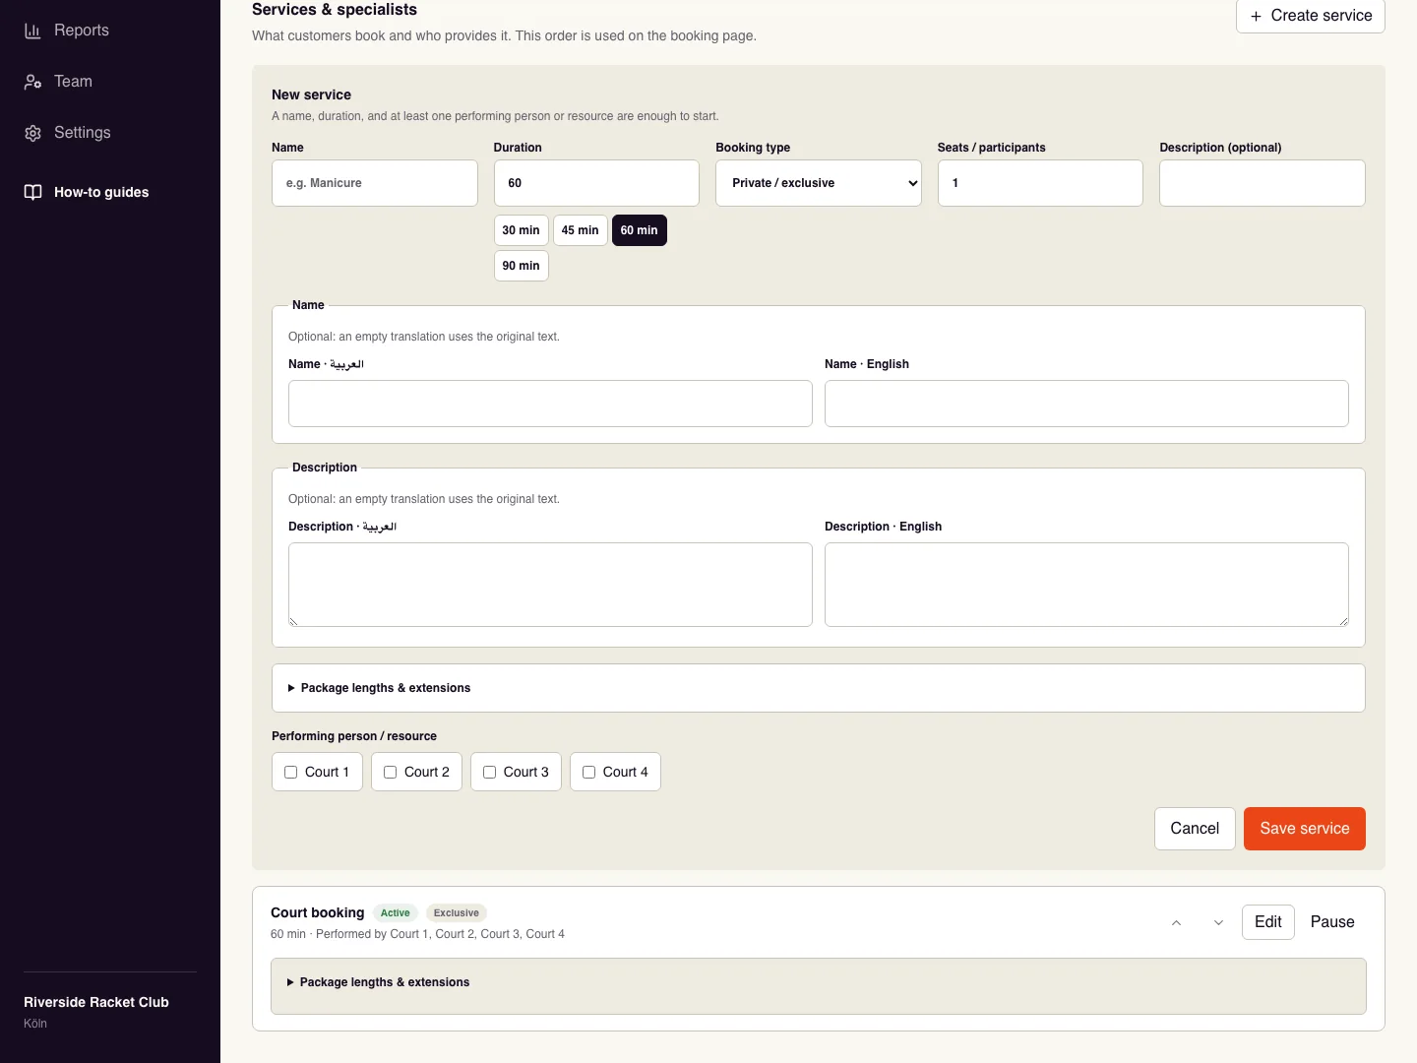Focus the Name · English input field
The width and height of the screenshot is (1417, 1063).
point(1086,404)
